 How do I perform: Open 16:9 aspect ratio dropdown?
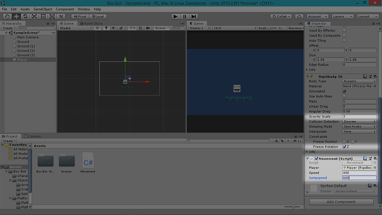[x=235, y=28]
